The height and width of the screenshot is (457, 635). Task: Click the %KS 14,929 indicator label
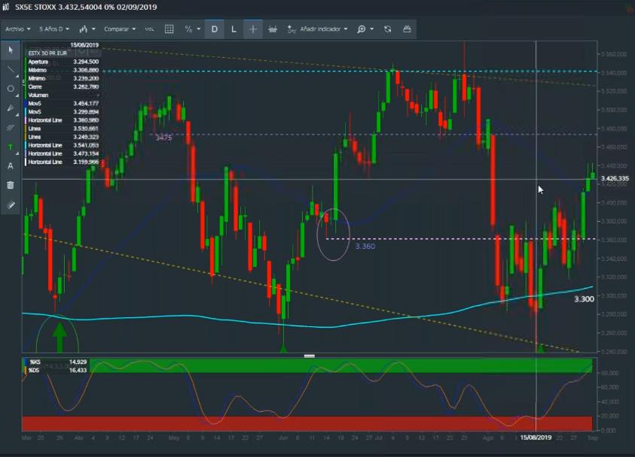[x=56, y=362]
